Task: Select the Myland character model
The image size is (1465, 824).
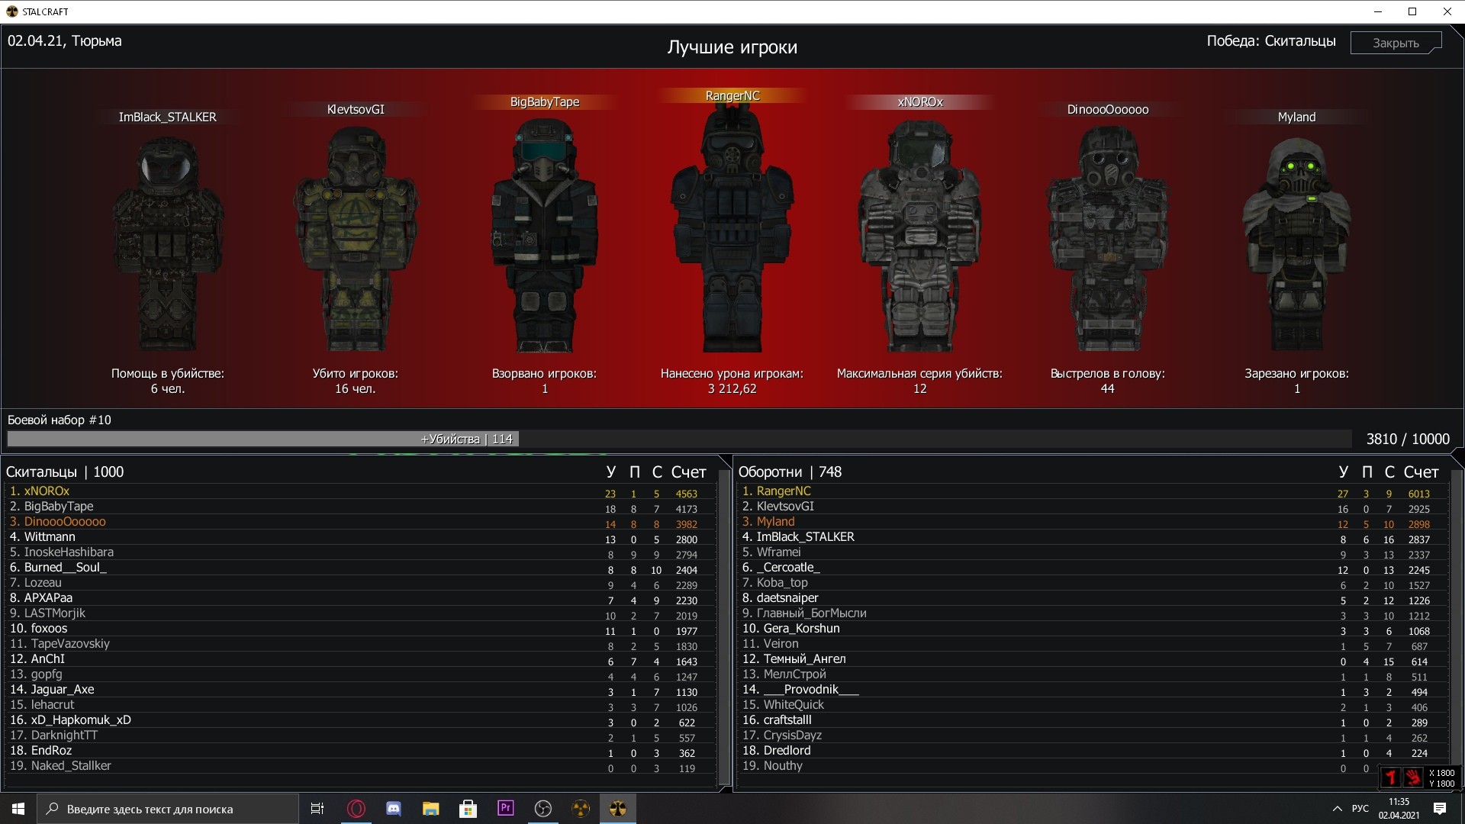Action: click(x=1296, y=244)
